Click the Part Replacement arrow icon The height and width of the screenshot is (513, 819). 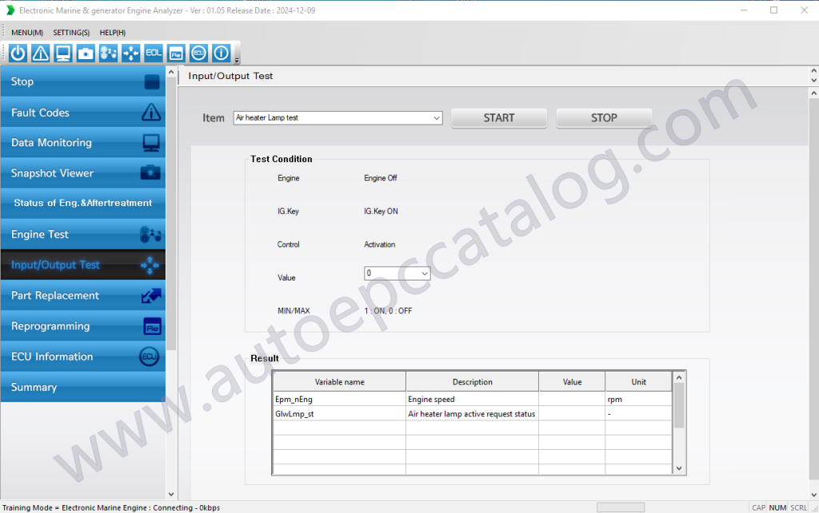point(151,296)
